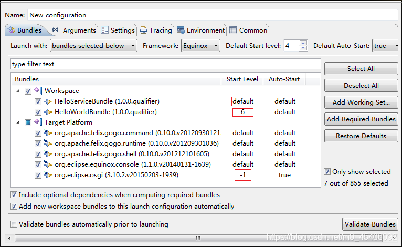Click the Validate Bundles button

tap(370, 224)
